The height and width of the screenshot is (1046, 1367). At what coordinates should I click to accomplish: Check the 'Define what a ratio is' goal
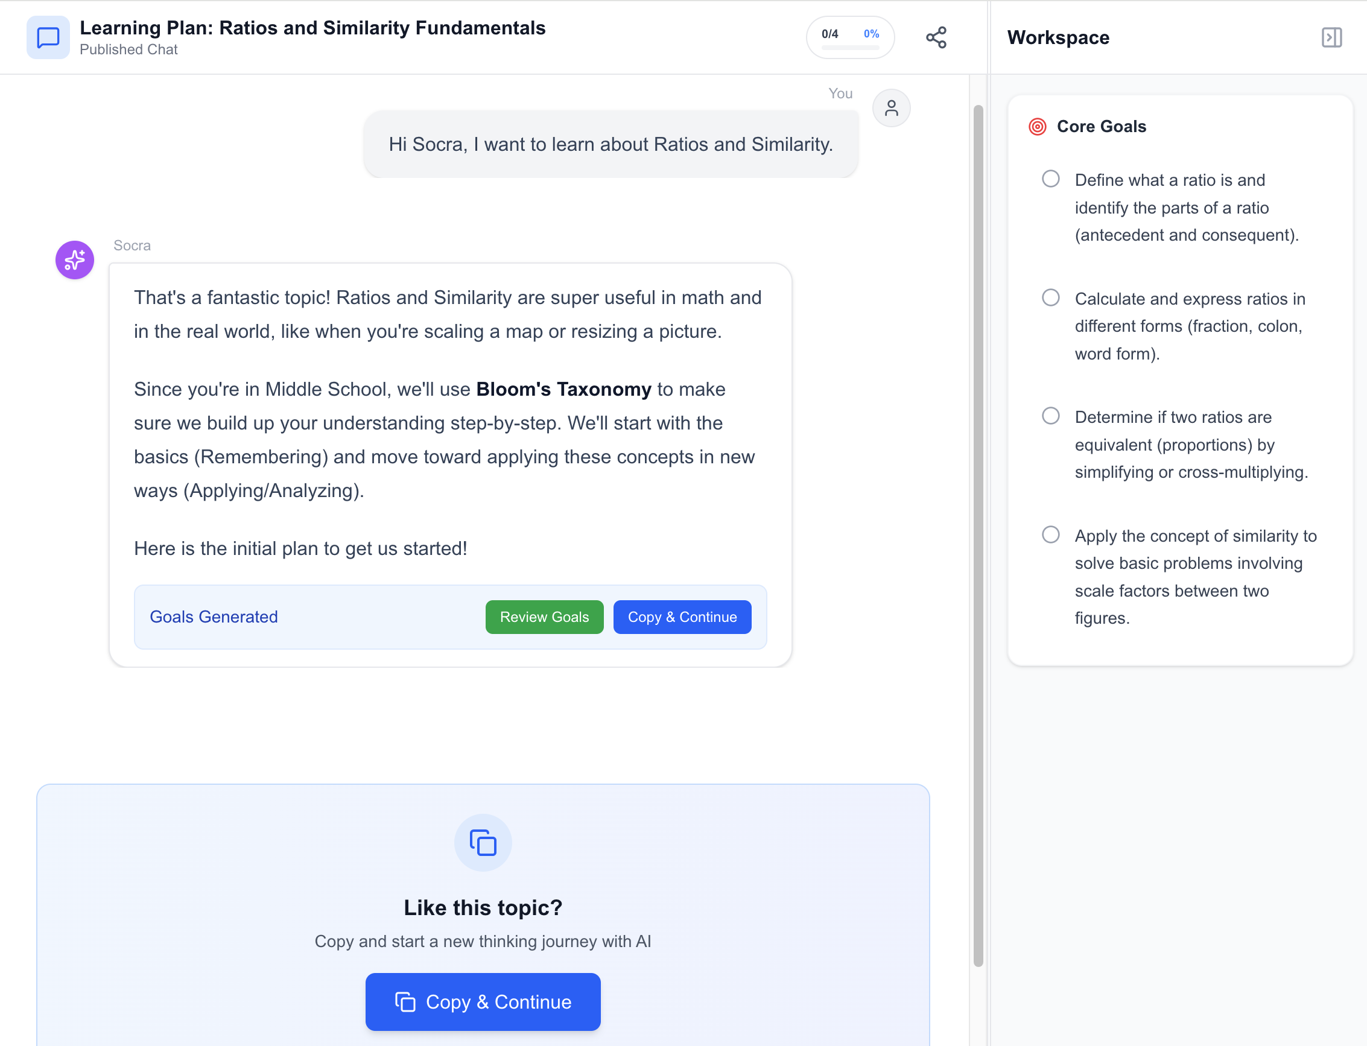1051,179
